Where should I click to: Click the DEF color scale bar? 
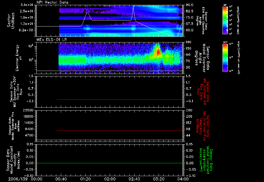[x=225, y=58]
